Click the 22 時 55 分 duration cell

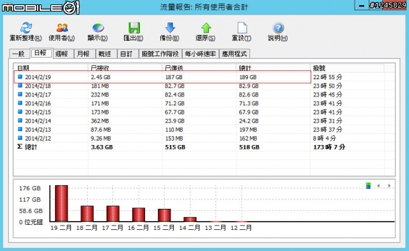pos(327,77)
